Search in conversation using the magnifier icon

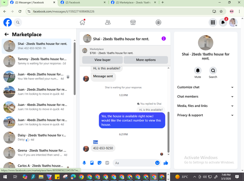(x=213, y=71)
